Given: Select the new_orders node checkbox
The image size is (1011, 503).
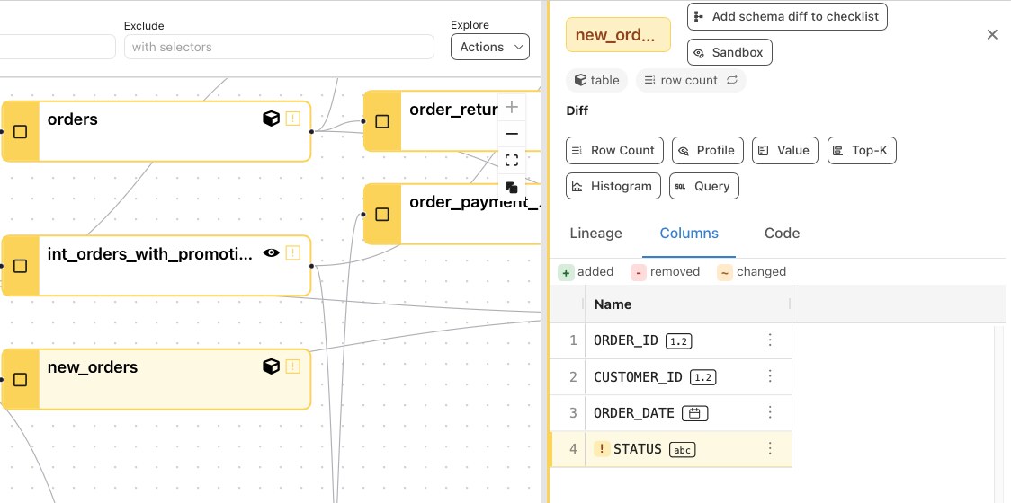Looking at the screenshot, I should pyautogui.click(x=20, y=379).
